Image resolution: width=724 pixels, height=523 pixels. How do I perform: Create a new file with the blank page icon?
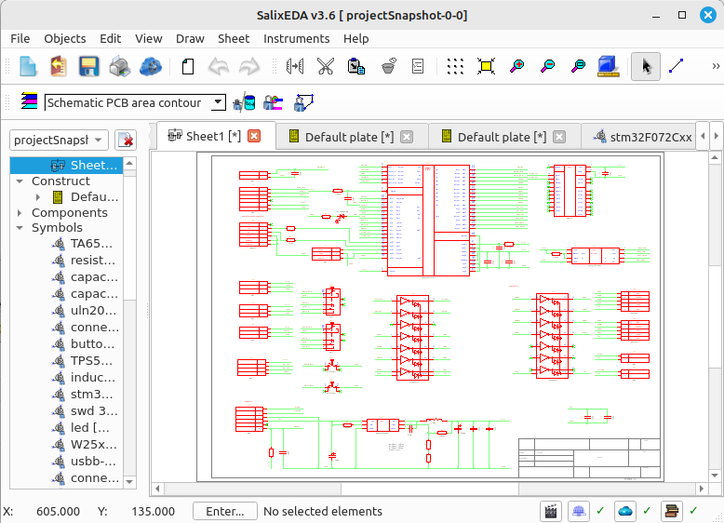pyautogui.click(x=28, y=66)
